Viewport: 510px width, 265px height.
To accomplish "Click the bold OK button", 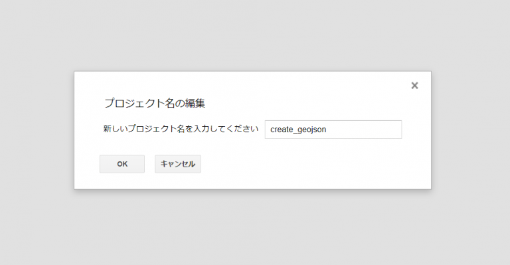I will (x=122, y=164).
